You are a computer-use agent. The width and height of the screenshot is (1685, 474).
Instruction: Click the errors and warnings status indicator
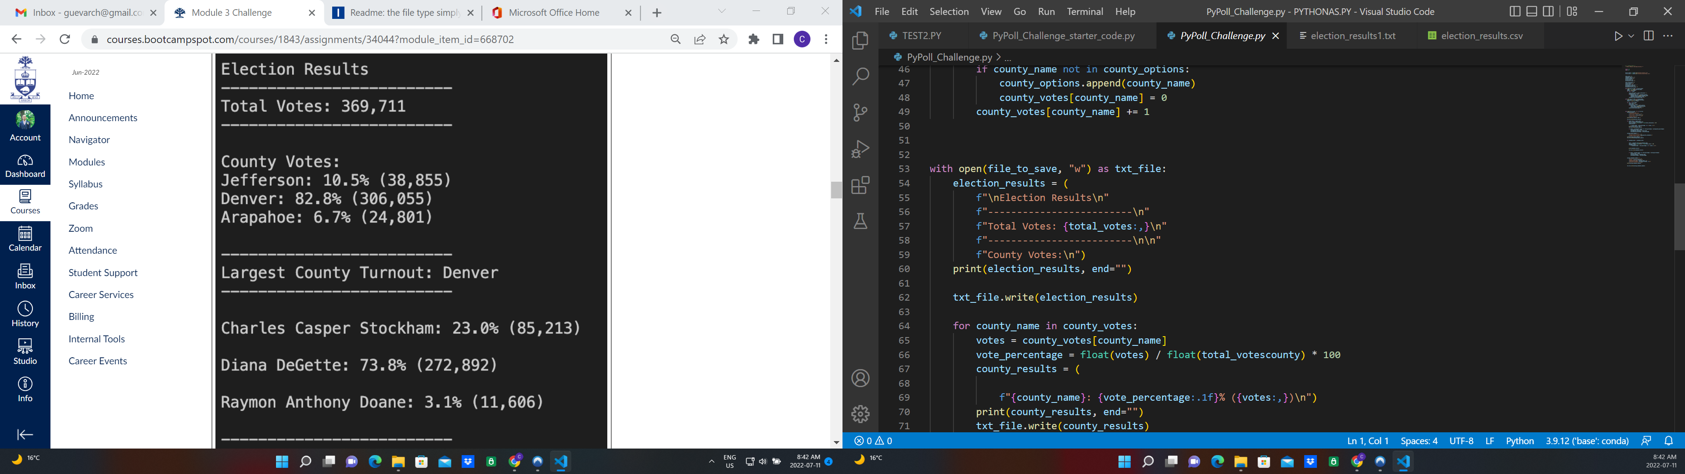(874, 441)
